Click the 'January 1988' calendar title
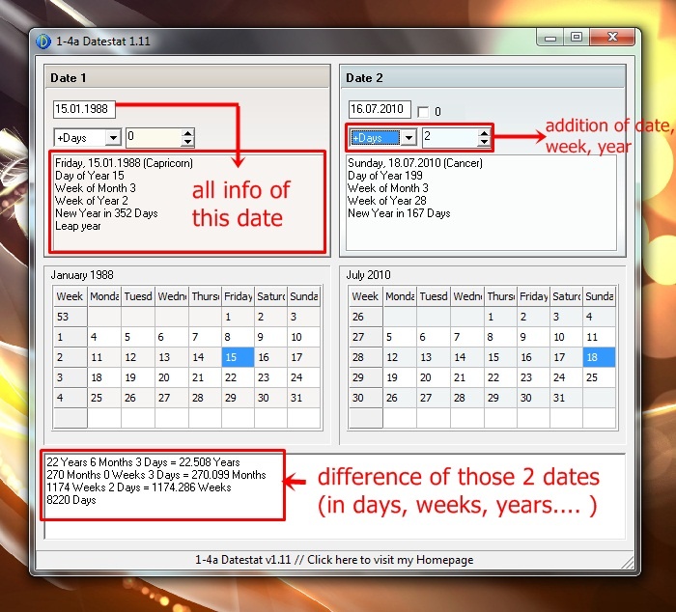 [82, 275]
